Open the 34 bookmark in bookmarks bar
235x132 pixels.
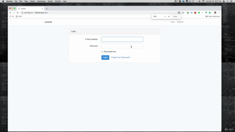12,16
